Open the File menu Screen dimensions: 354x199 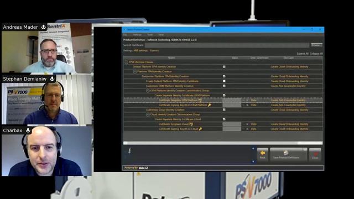tap(125, 35)
